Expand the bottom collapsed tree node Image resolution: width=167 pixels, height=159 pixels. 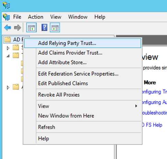[8, 87]
